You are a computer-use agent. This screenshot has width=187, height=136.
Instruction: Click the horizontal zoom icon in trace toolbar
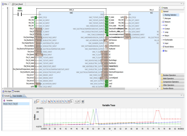tap(58, 101)
